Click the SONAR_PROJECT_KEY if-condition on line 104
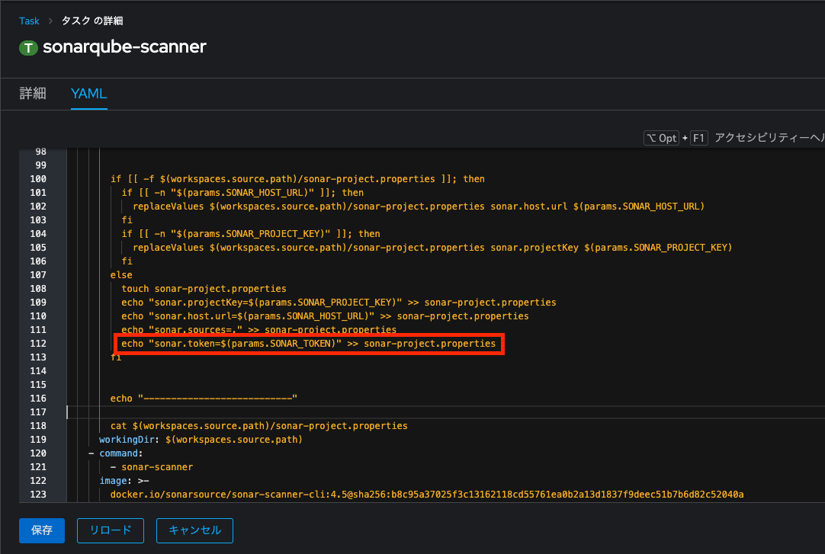 (x=250, y=234)
